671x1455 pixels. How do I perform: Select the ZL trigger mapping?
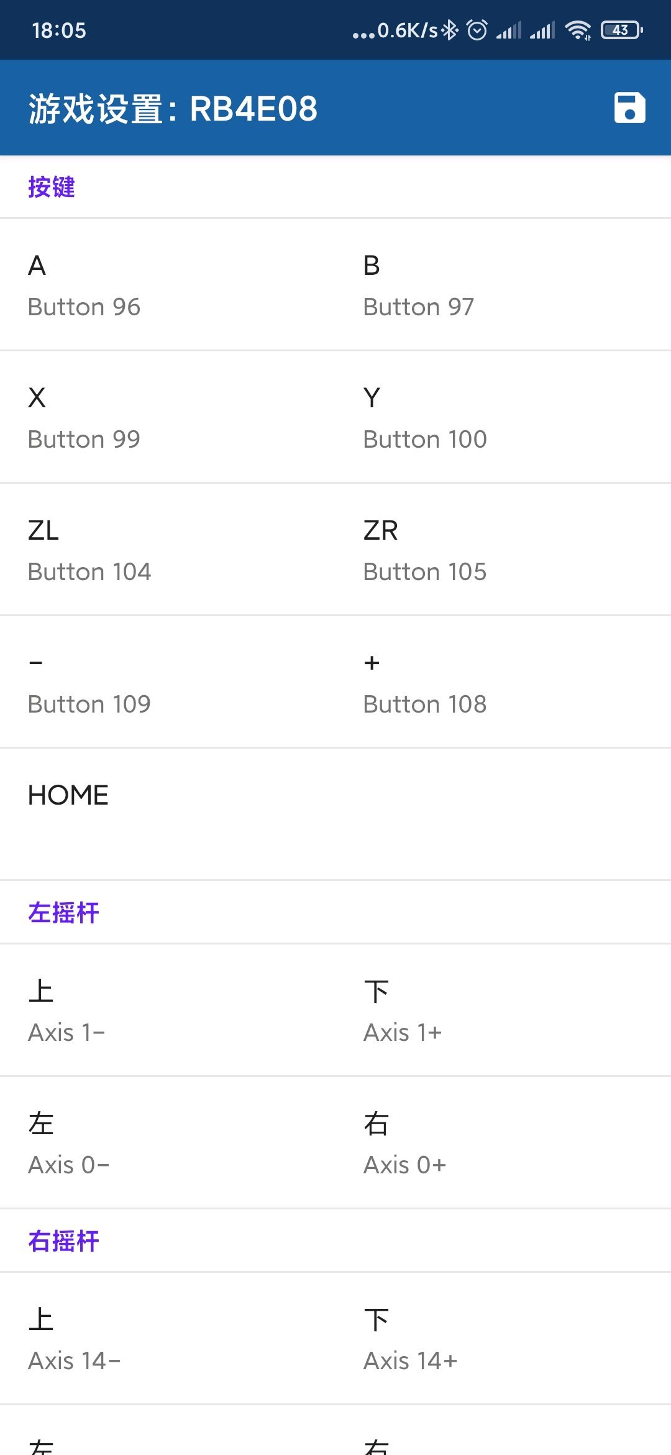pyautogui.click(x=168, y=550)
